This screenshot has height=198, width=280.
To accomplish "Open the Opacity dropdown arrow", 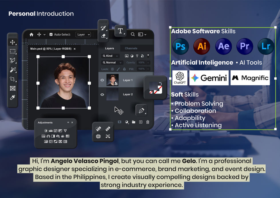I will click(x=148, y=63).
